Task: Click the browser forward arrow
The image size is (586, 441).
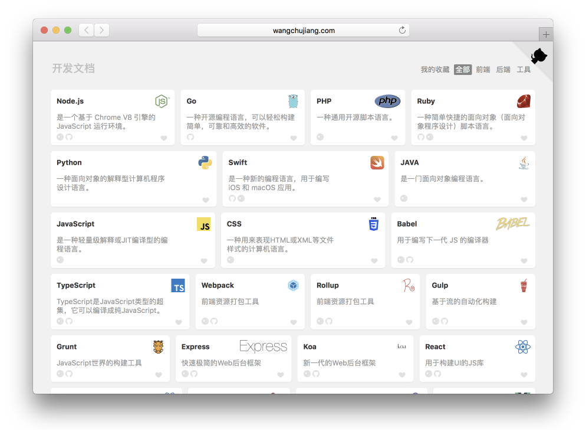Action: click(x=101, y=30)
